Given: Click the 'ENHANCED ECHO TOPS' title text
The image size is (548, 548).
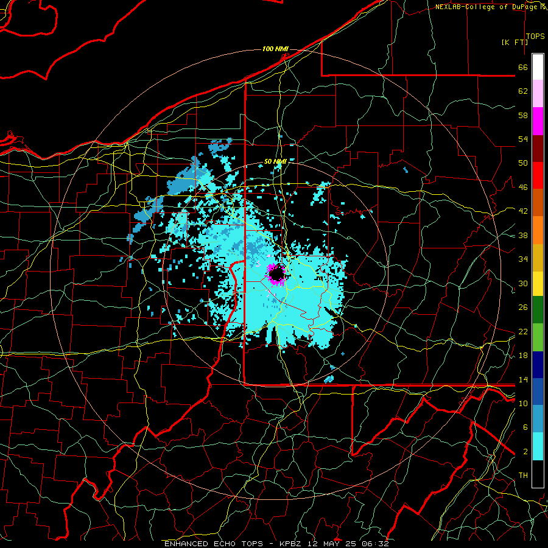Looking at the screenshot, I should coord(214,544).
